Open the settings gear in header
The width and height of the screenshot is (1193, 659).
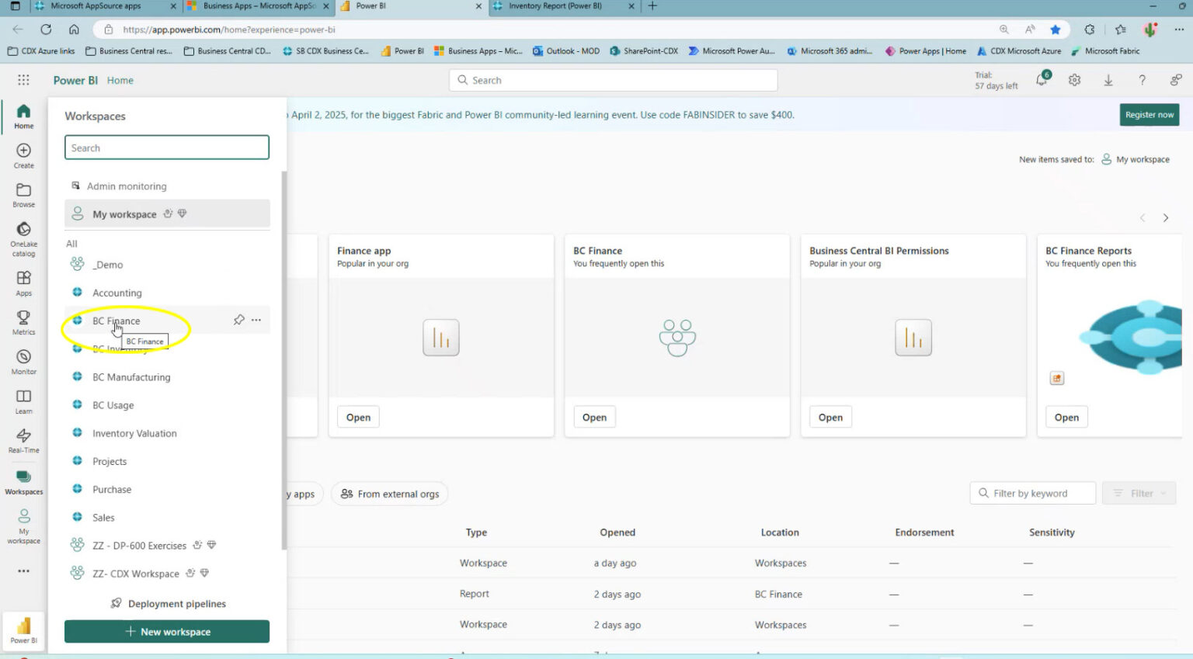click(x=1075, y=80)
